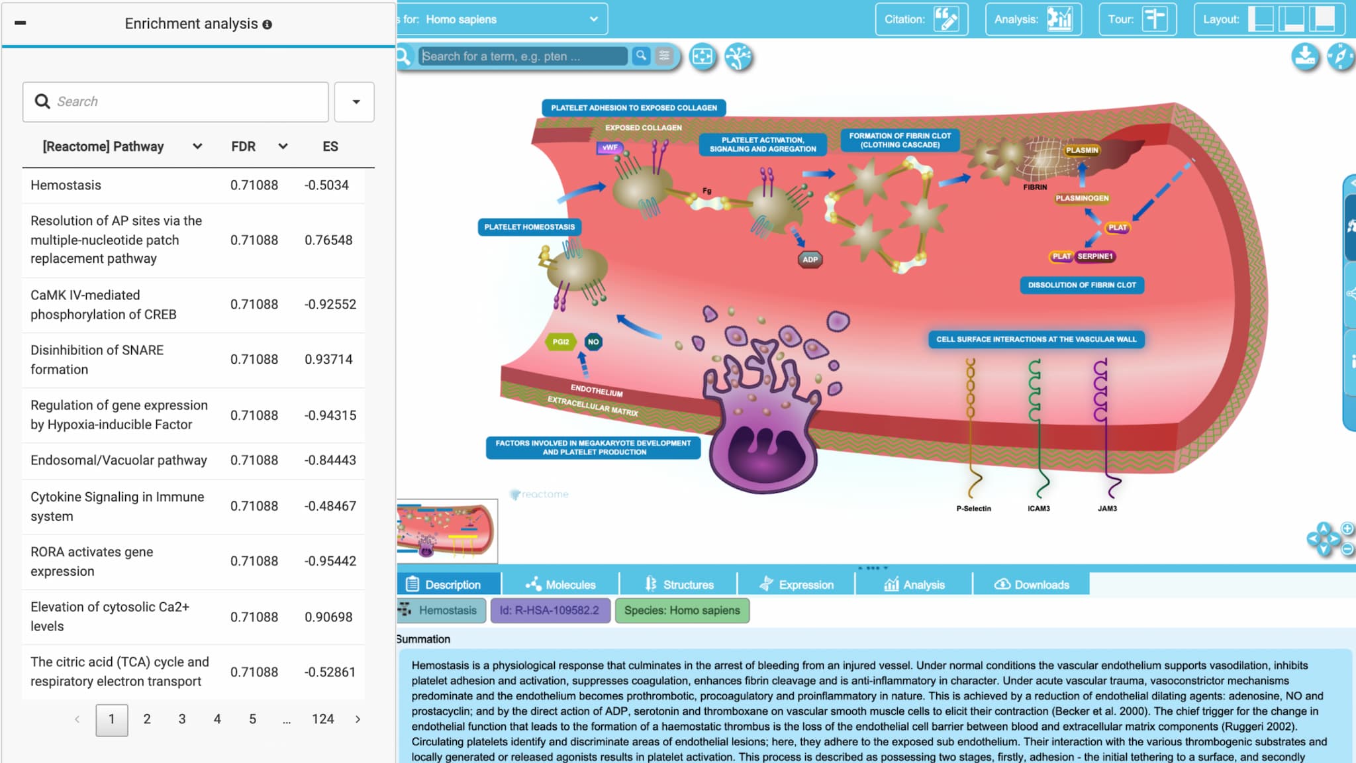This screenshot has height=763, width=1356.
Task: Click the Id: R-HSA-109582.2 badge
Action: pyautogui.click(x=549, y=610)
